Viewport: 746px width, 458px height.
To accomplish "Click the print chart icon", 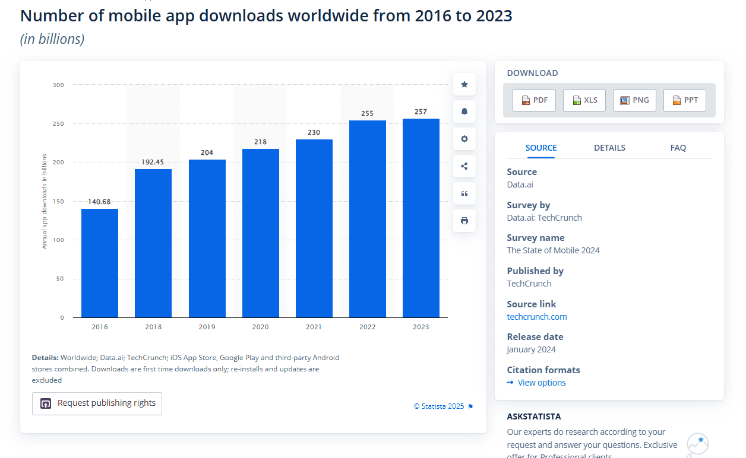I will coord(464,221).
